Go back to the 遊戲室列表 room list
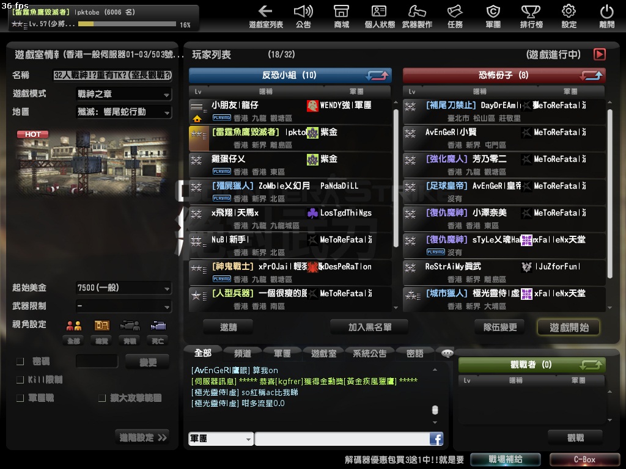This screenshot has width=626, height=469. 266,16
